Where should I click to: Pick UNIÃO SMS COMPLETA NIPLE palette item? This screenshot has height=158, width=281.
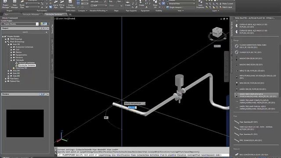pos(256,95)
